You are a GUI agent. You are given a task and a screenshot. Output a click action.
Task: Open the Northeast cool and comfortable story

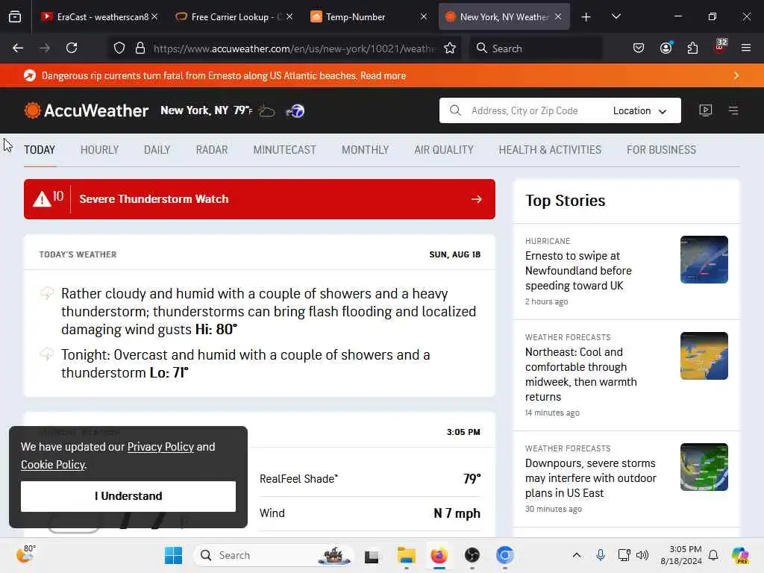point(580,375)
